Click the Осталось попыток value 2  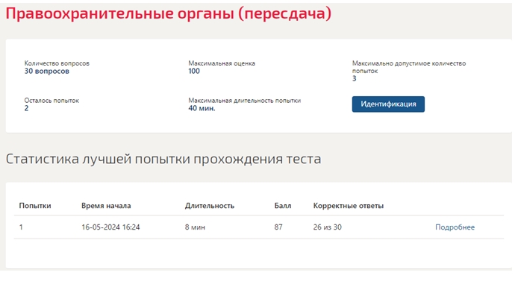point(26,108)
